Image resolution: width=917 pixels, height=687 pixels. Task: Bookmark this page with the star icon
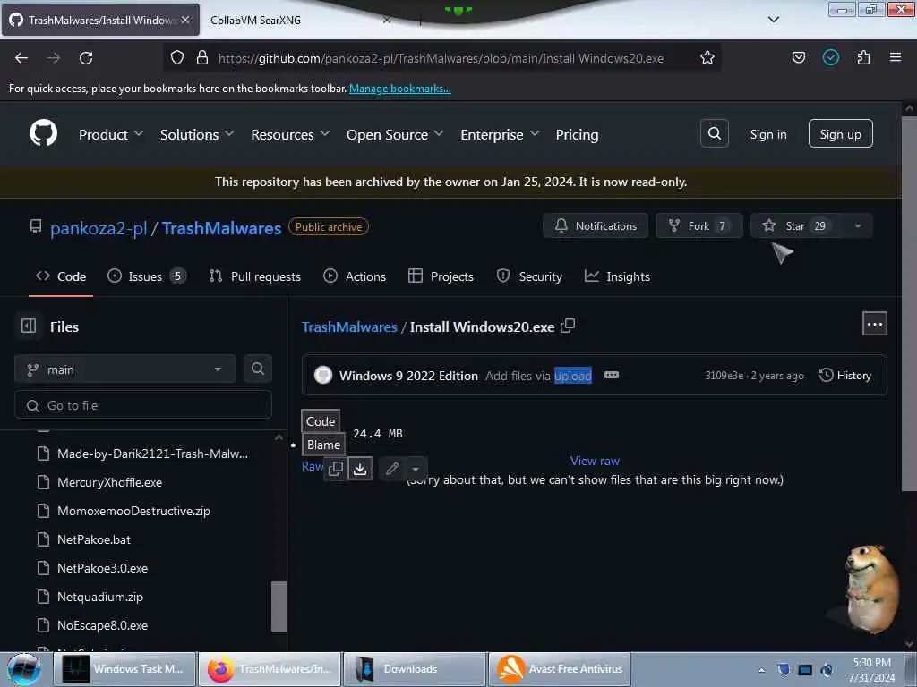(707, 58)
